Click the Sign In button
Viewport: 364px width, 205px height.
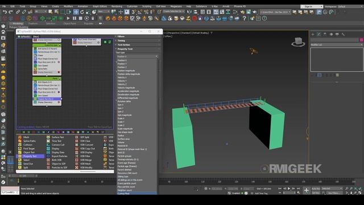(x=312, y=6)
